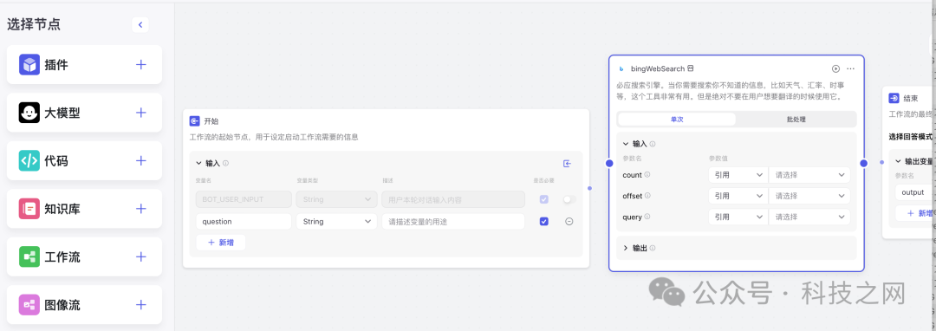Collapse bingWebSearch 输入 section
Image resolution: width=936 pixels, height=331 pixels.
tap(626, 144)
